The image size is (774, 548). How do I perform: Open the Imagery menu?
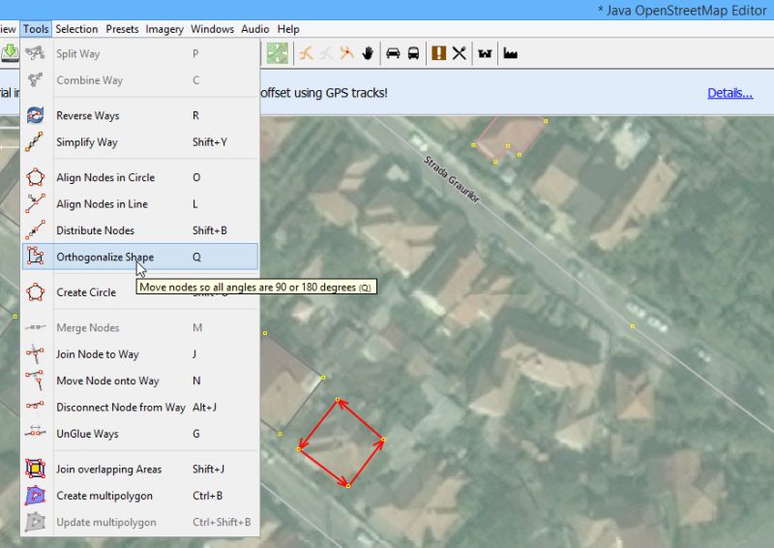[x=164, y=29]
